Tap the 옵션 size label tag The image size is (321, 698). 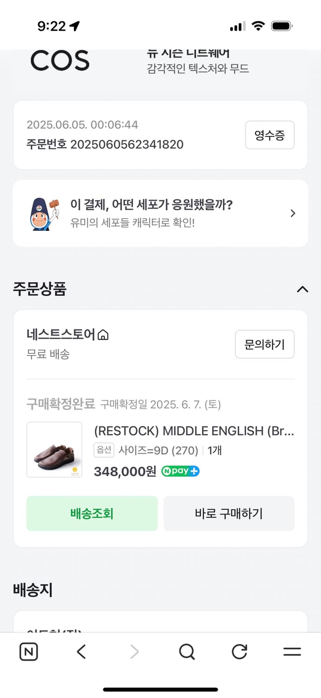click(104, 450)
